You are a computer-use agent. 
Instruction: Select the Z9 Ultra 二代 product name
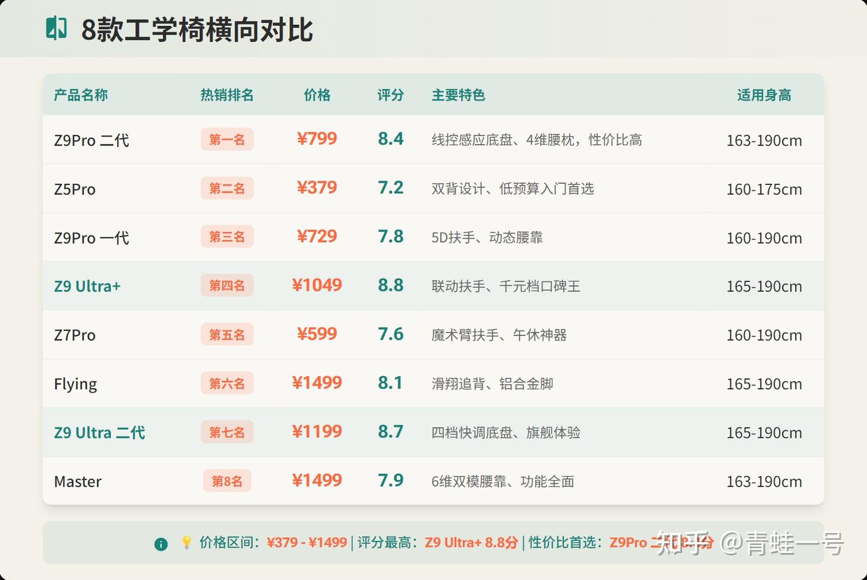[x=99, y=432]
